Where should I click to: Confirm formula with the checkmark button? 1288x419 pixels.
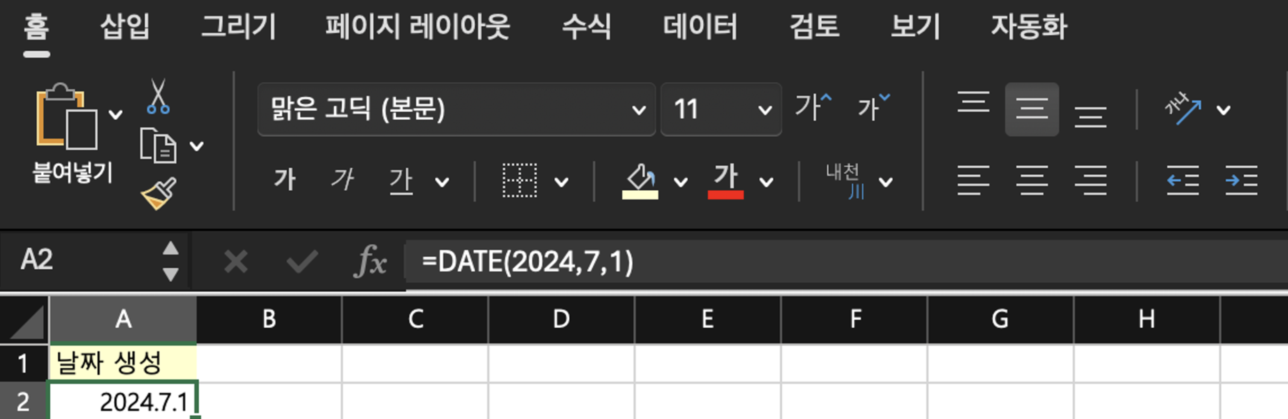click(303, 261)
